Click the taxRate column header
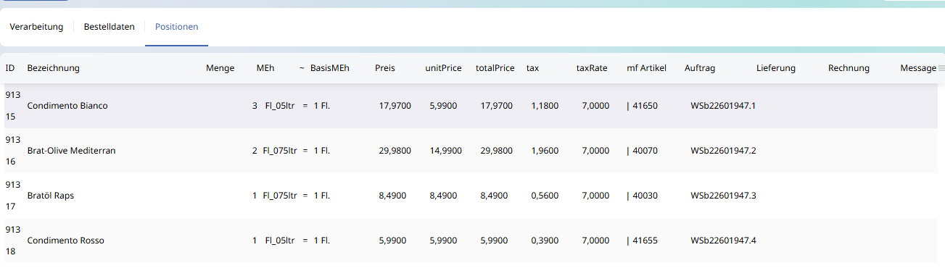This screenshot has width=945, height=271. pos(592,68)
